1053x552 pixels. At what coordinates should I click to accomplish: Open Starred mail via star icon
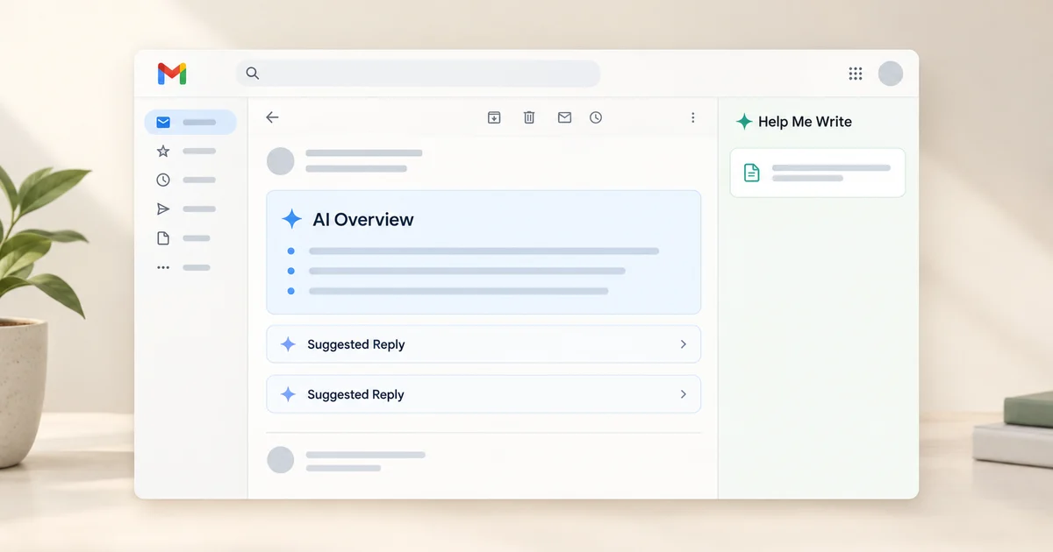[163, 151]
